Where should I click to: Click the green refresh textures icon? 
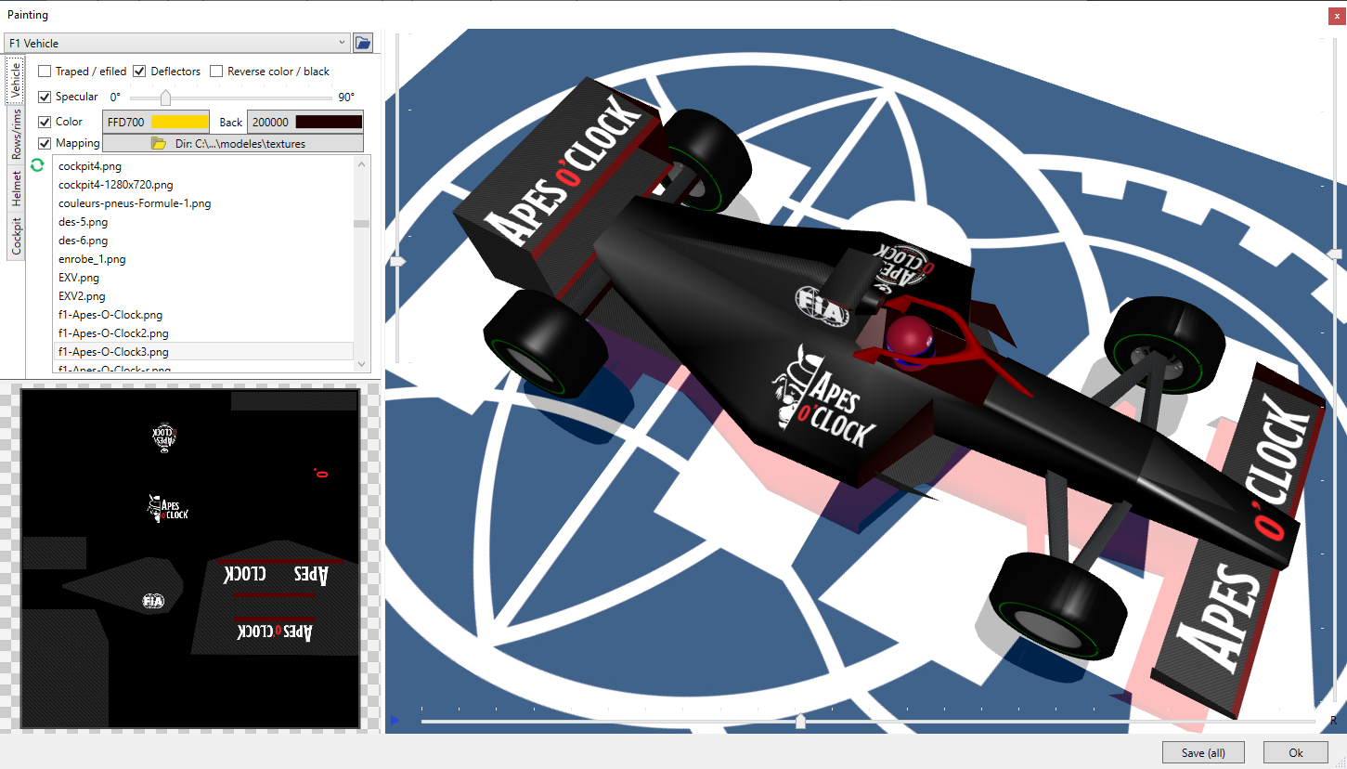click(37, 165)
